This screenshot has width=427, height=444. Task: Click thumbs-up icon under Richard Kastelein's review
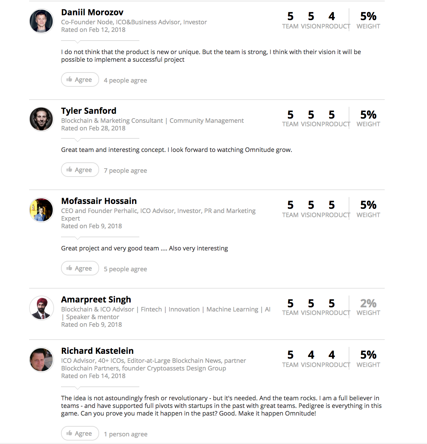[69, 433]
